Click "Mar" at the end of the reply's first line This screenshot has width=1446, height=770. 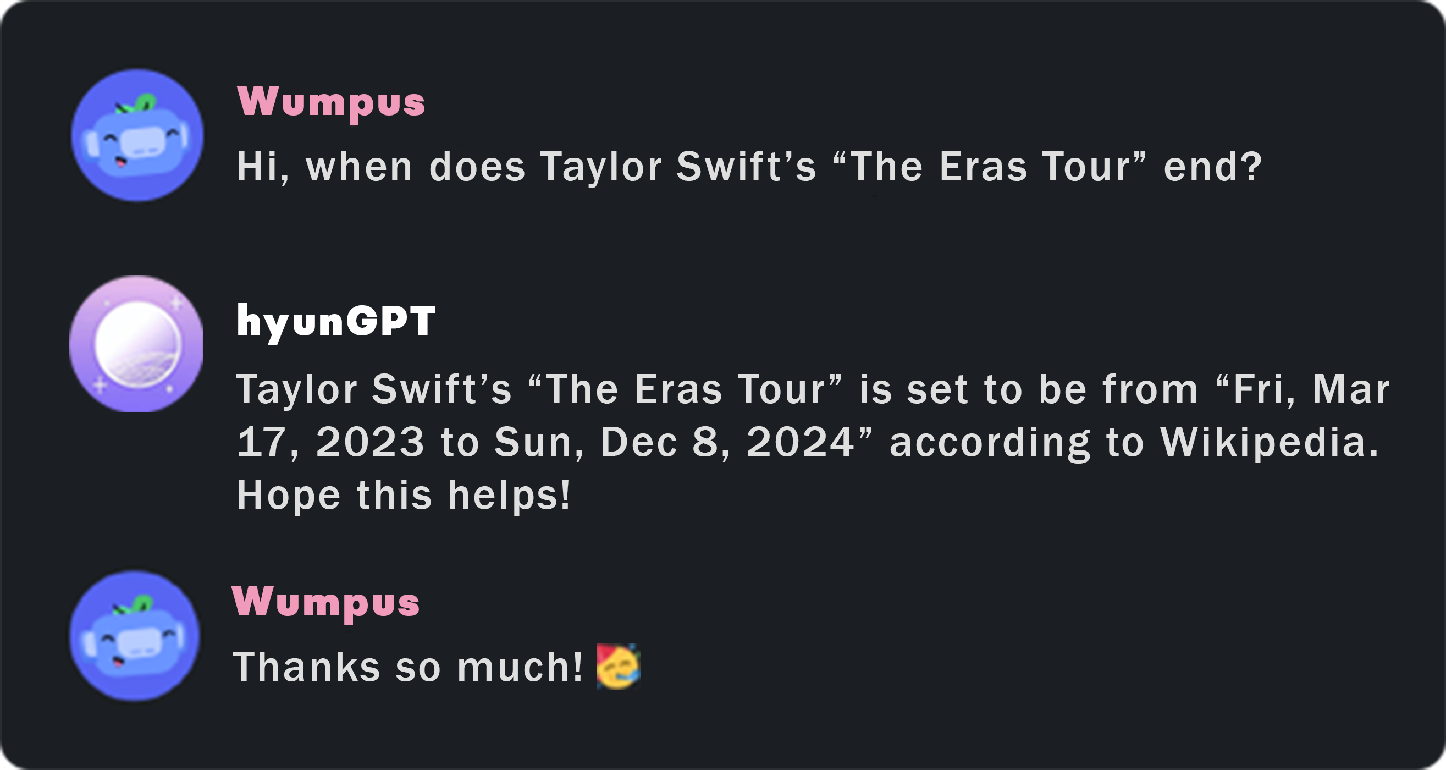[x=1350, y=390]
